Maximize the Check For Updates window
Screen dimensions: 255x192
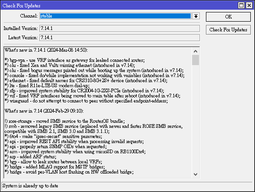point(241,6)
